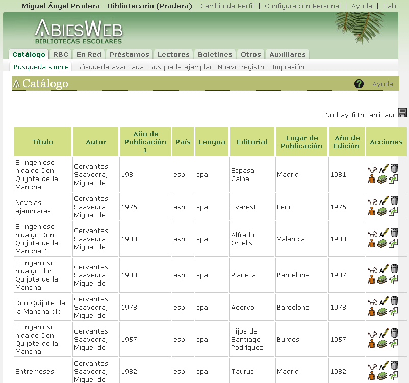The width and height of the screenshot is (409, 383).
Task: Trash the Planeta edition record
Action: (394, 269)
